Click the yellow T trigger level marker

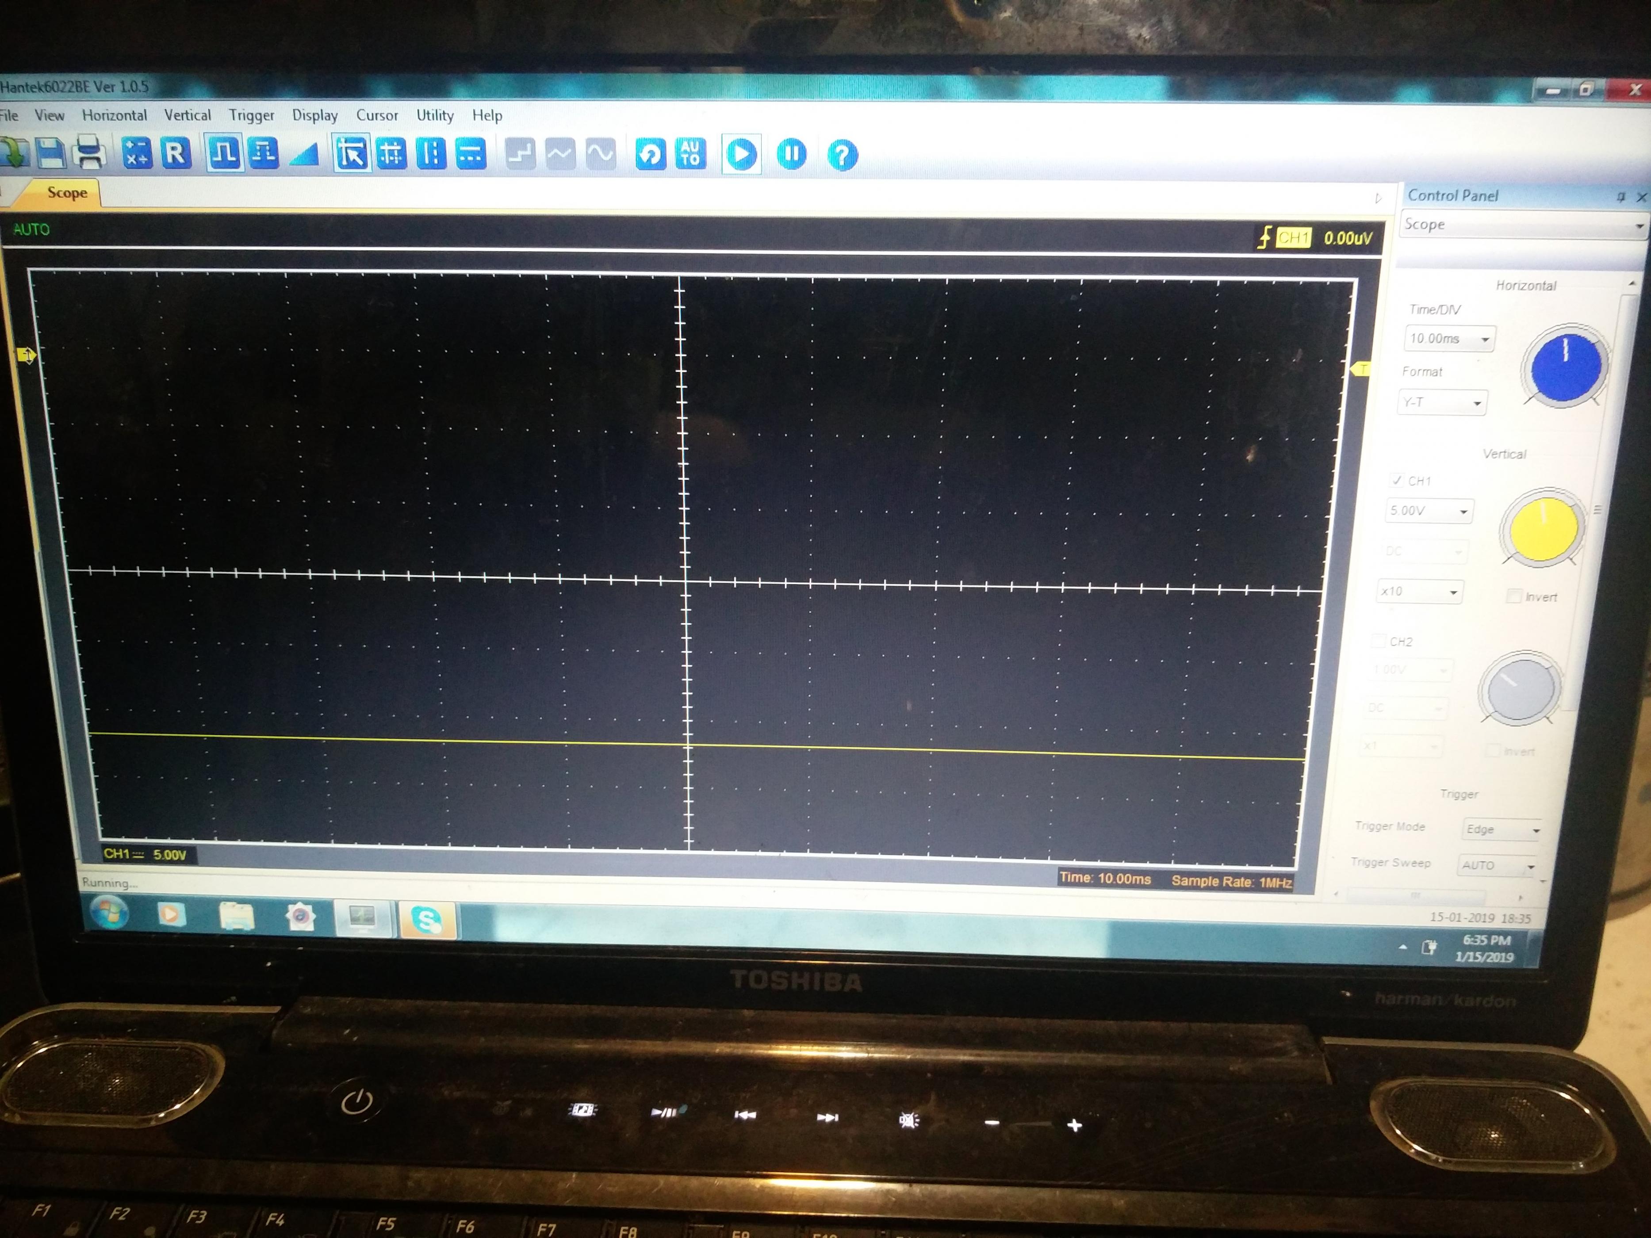[x=1361, y=369]
